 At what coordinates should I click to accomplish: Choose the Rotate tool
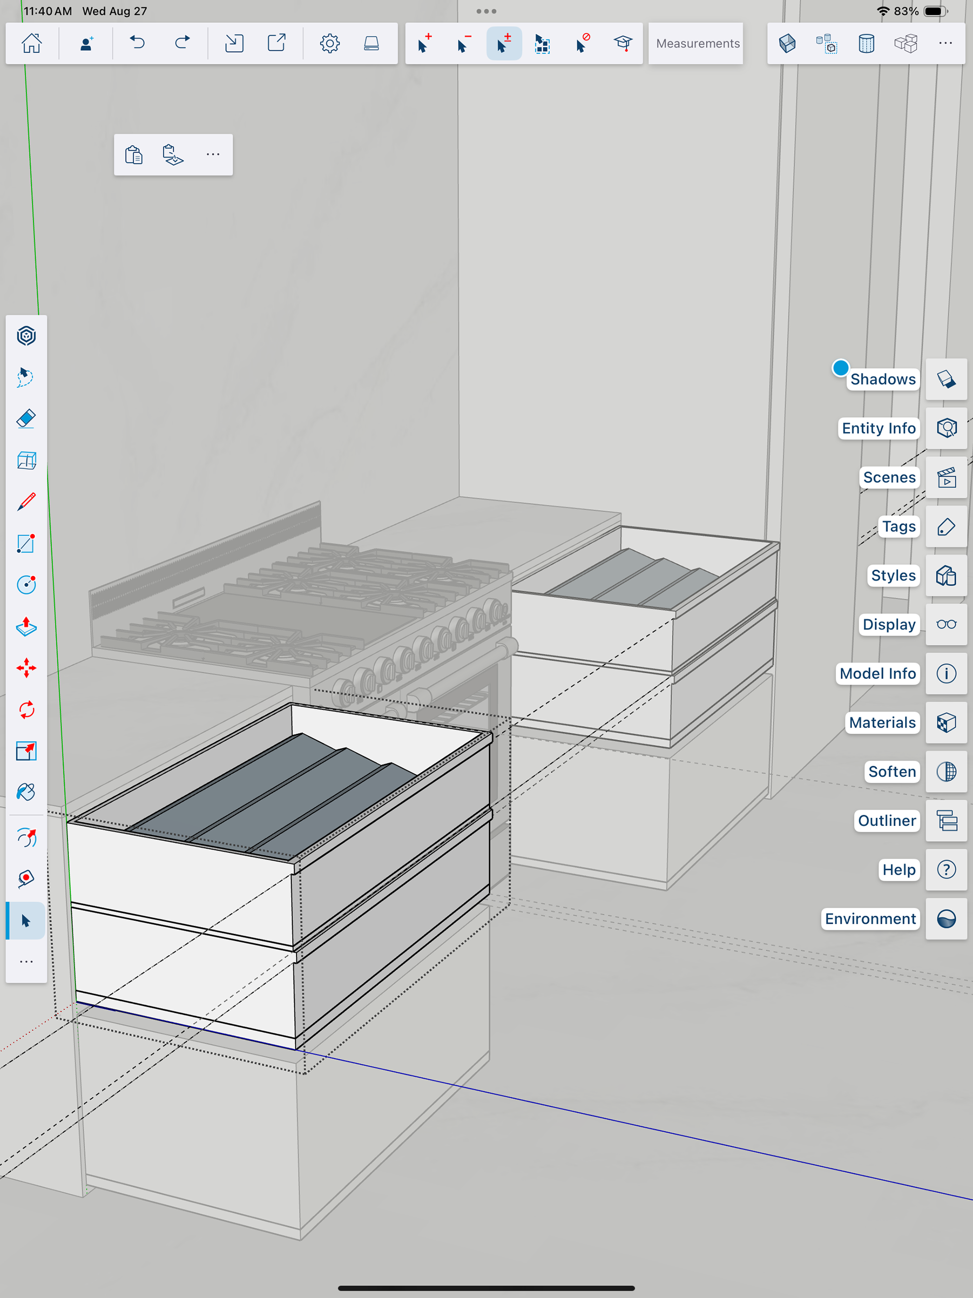coord(26,709)
